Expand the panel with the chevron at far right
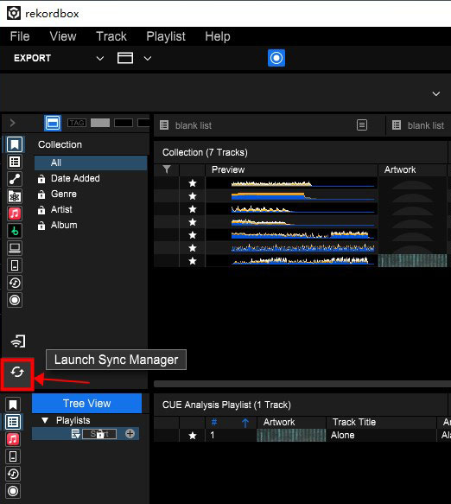This screenshot has width=451, height=504. pos(436,94)
